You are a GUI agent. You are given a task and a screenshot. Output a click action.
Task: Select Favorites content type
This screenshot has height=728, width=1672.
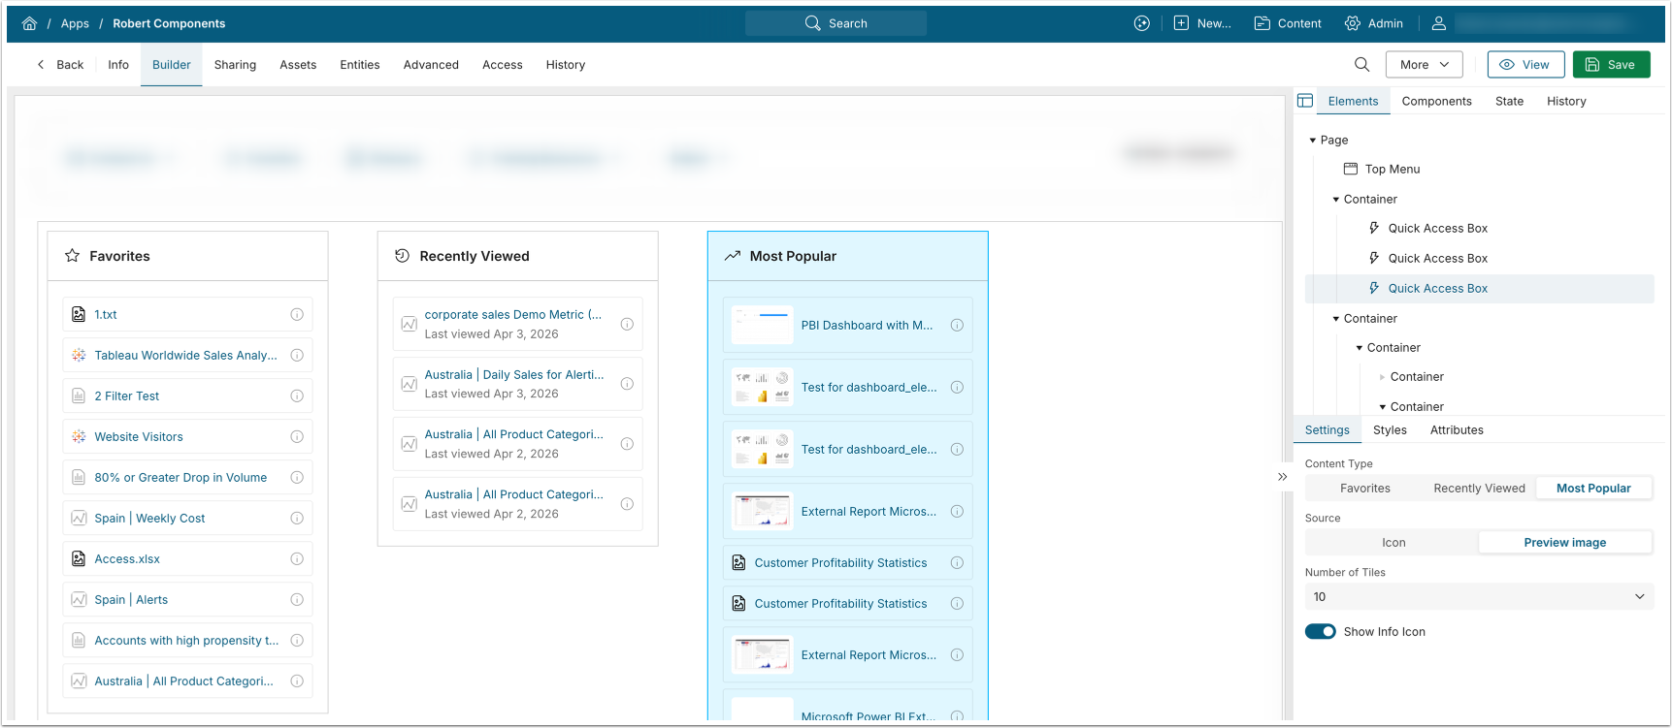pos(1364,489)
